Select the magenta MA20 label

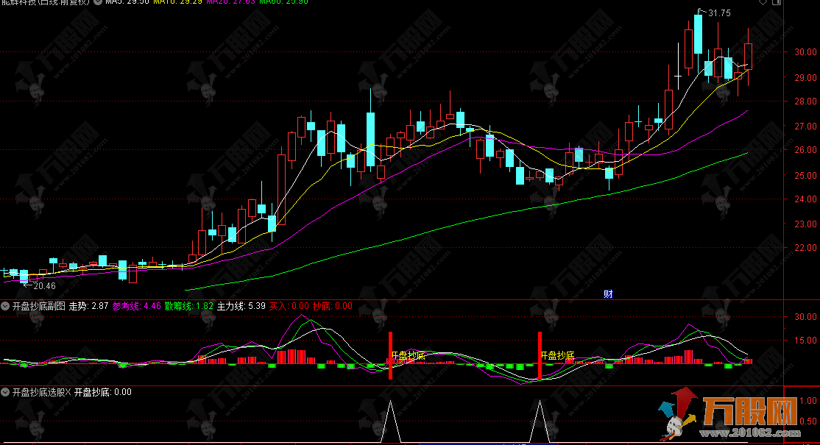click(230, 3)
